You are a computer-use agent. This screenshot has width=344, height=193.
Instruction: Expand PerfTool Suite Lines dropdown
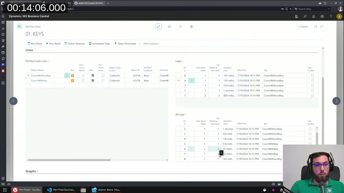37,61
